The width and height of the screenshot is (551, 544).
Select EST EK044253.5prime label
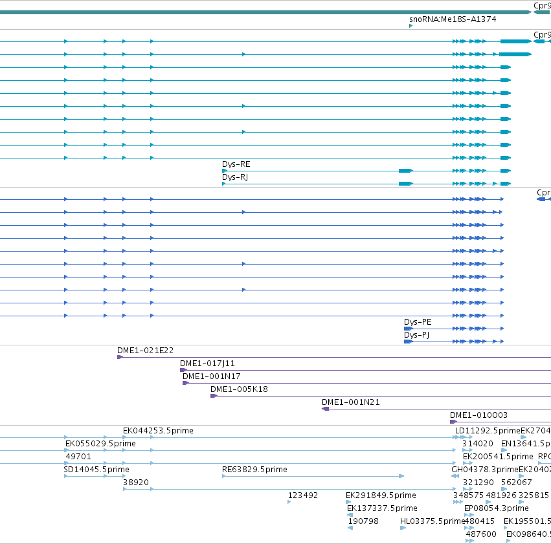[x=158, y=431]
